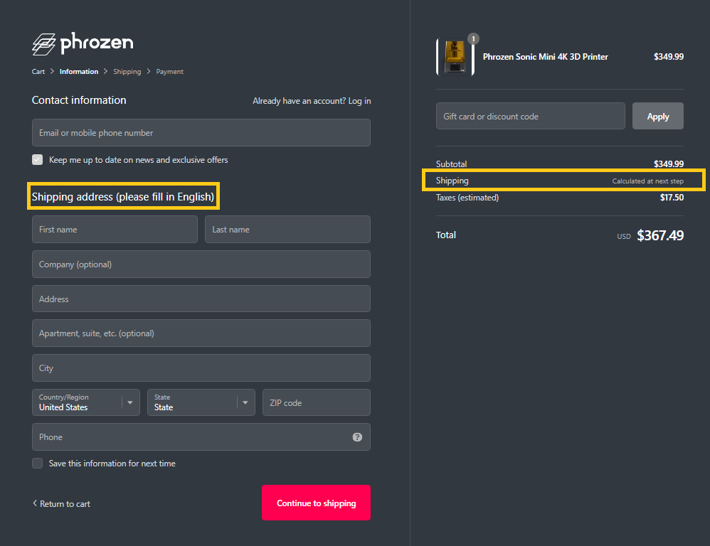The width and height of the screenshot is (710, 546).
Task: Click the Country/Region dropdown arrow
Action: pyautogui.click(x=131, y=402)
